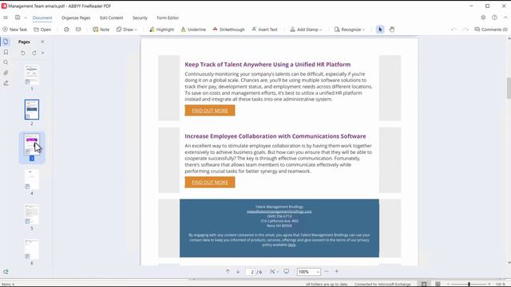Switch to the Document tab
The image size is (511, 287).
click(42, 18)
